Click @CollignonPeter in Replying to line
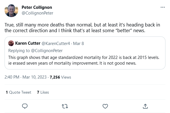The image size is (170, 113). click(47, 51)
